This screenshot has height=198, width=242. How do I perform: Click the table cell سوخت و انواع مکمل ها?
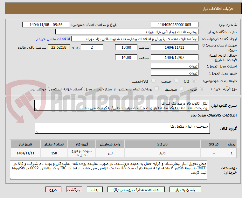82,153
